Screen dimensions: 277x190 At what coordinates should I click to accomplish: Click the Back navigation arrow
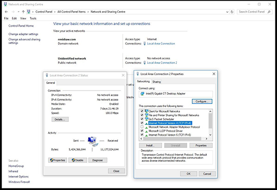click(6, 12)
